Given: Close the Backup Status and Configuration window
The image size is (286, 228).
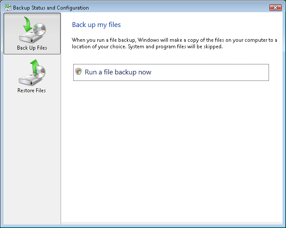Looking at the screenshot, I should click(276, 8).
